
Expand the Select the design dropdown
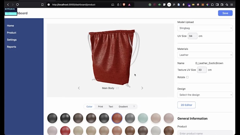point(205,95)
